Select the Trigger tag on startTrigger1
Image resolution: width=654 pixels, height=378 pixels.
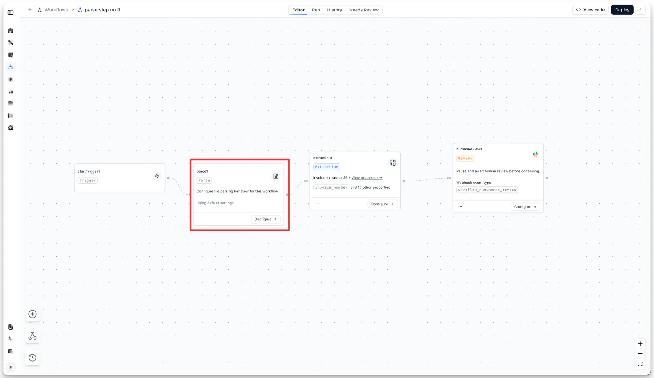point(87,181)
